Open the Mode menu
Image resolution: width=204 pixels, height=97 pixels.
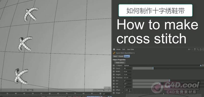click(x=118, y=49)
